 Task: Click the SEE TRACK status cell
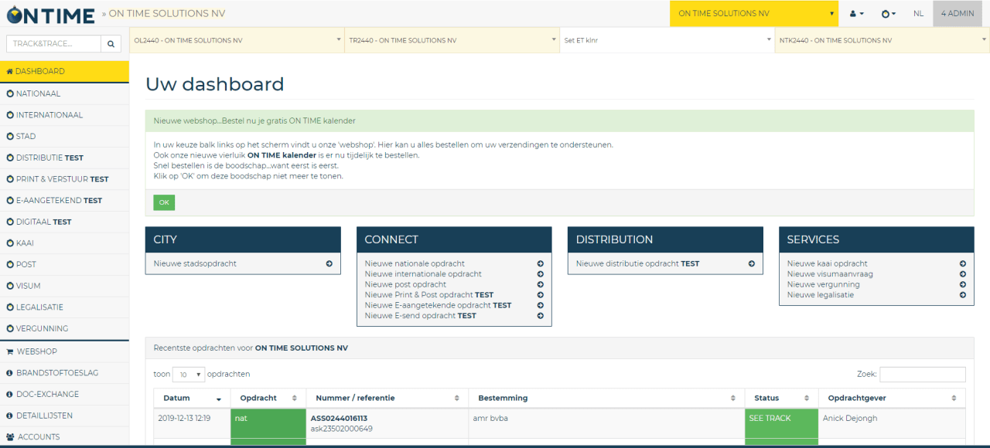tap(782, 423)
